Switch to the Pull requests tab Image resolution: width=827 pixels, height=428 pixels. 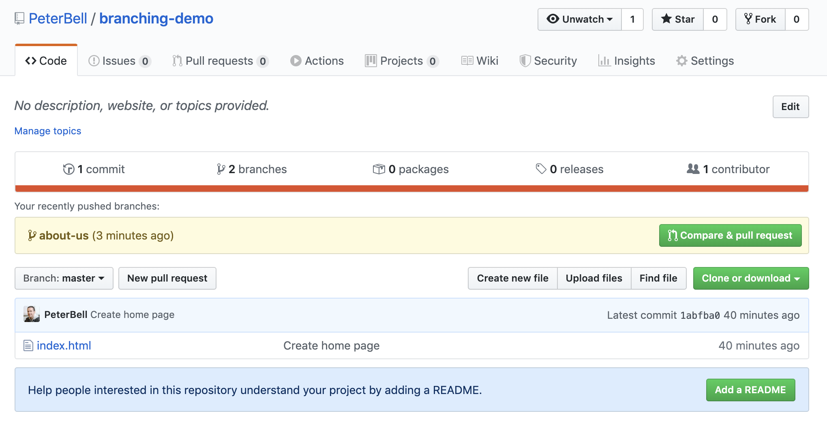[221, 61]
